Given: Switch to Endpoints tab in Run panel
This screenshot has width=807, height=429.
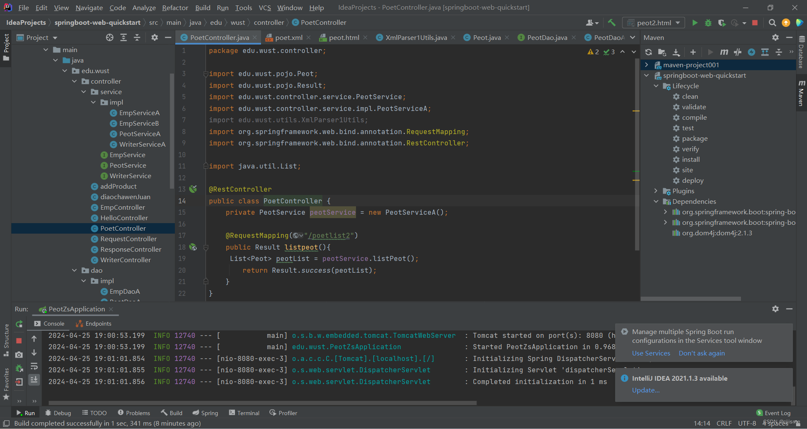Looking at the screenshot, I should click(x=94, y=324).
